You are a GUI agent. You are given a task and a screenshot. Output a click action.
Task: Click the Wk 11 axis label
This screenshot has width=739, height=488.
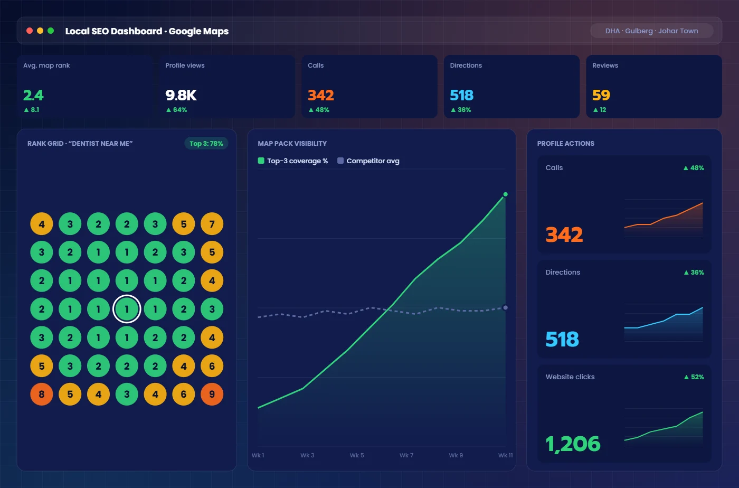pyautogui.click(x=506, y=455)
